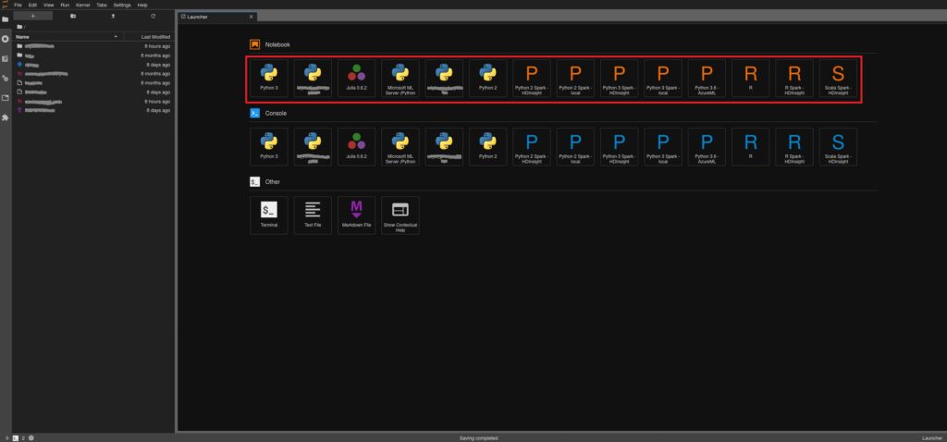
Task: Open the File menu
Action: (18, 5)
